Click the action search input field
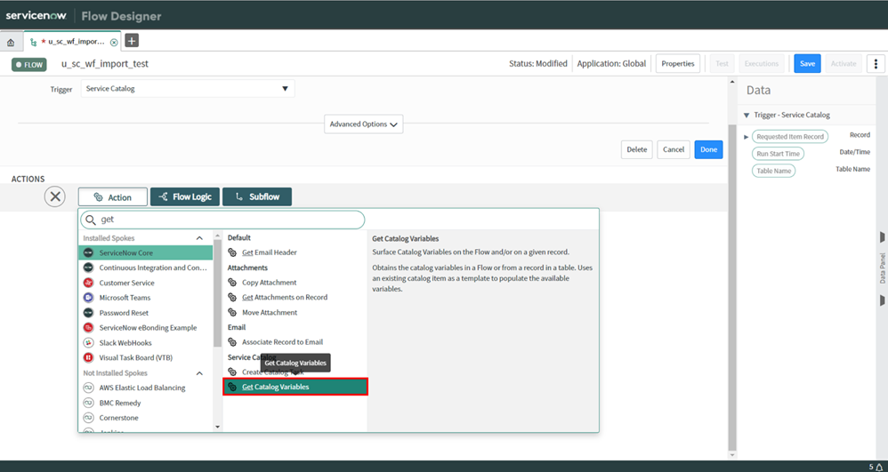Viewport: 888px width, 472px height. click(x=222, y=220)
